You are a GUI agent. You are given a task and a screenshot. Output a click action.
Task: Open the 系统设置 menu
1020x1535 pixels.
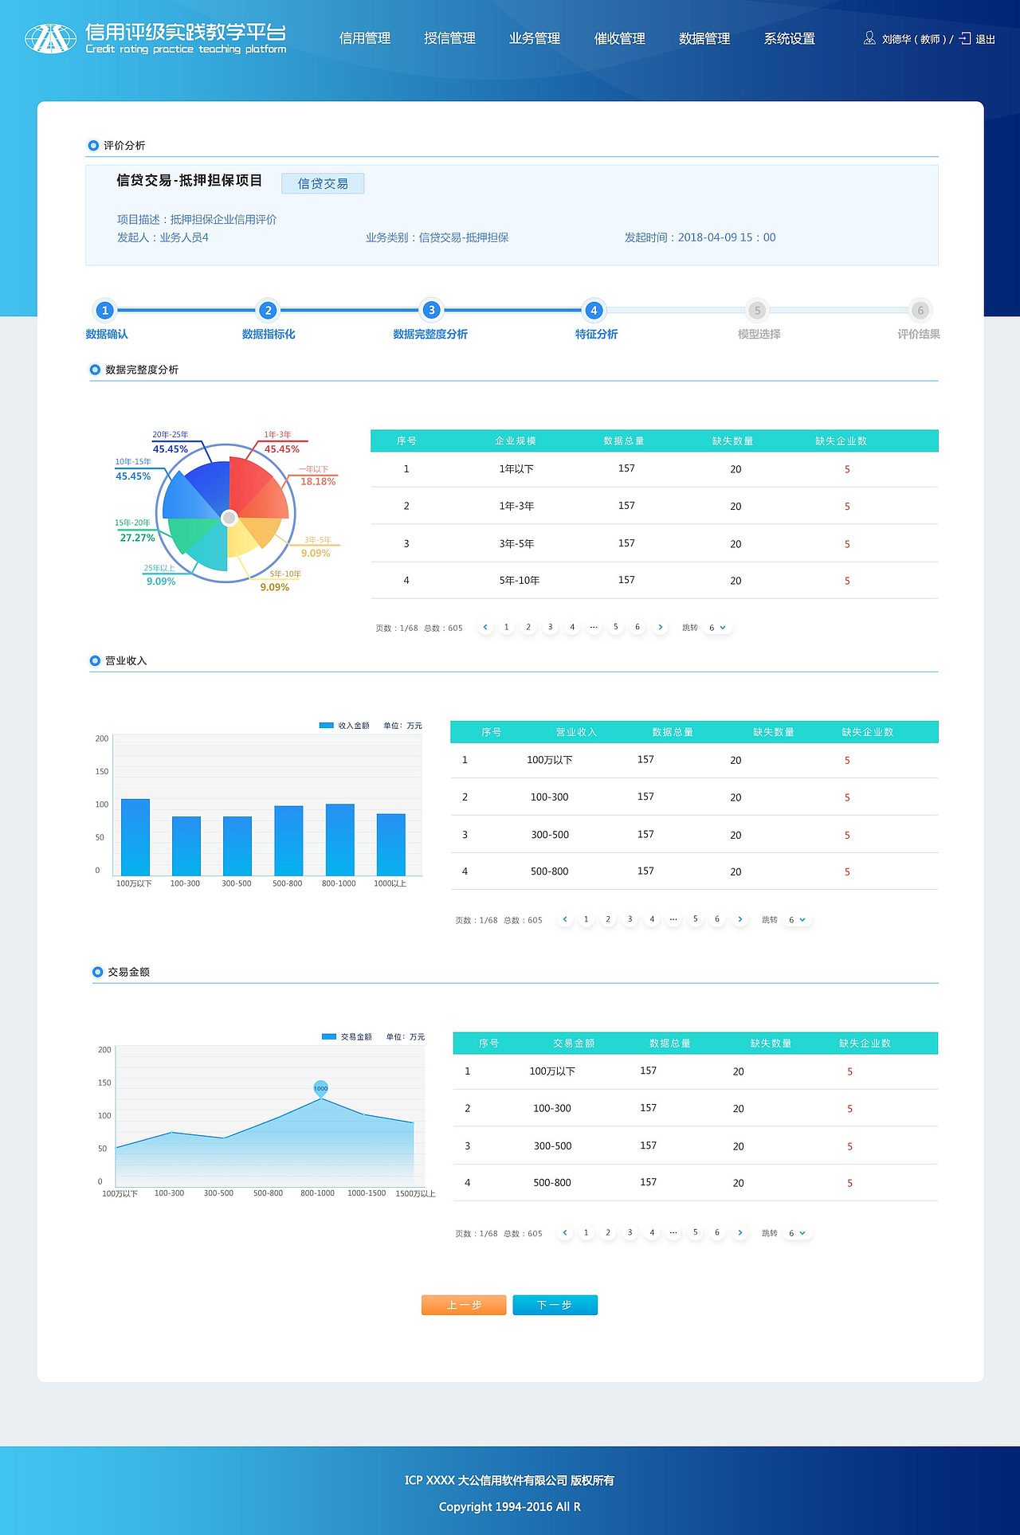[789, 38]
